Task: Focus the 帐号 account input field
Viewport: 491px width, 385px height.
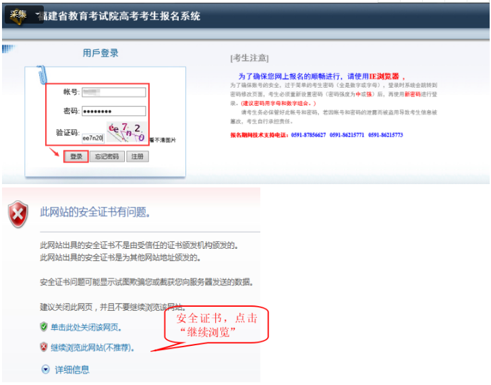Action: click(114, 92)
